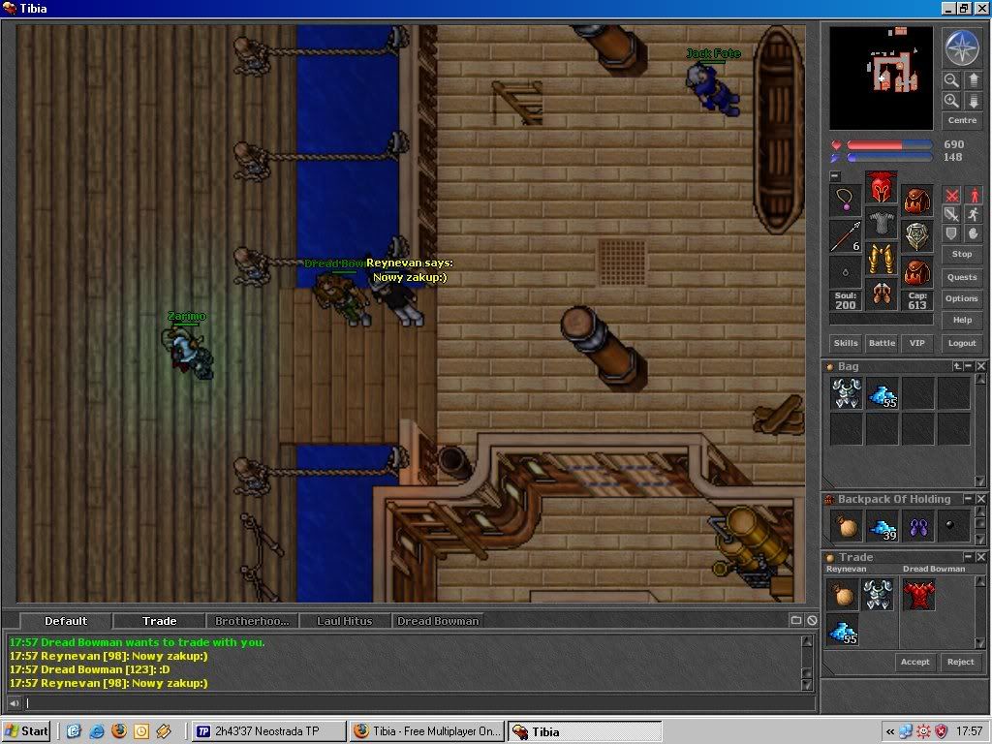
Task: Click the compass rose on the minimap panel
Action: tap(962, 47)
